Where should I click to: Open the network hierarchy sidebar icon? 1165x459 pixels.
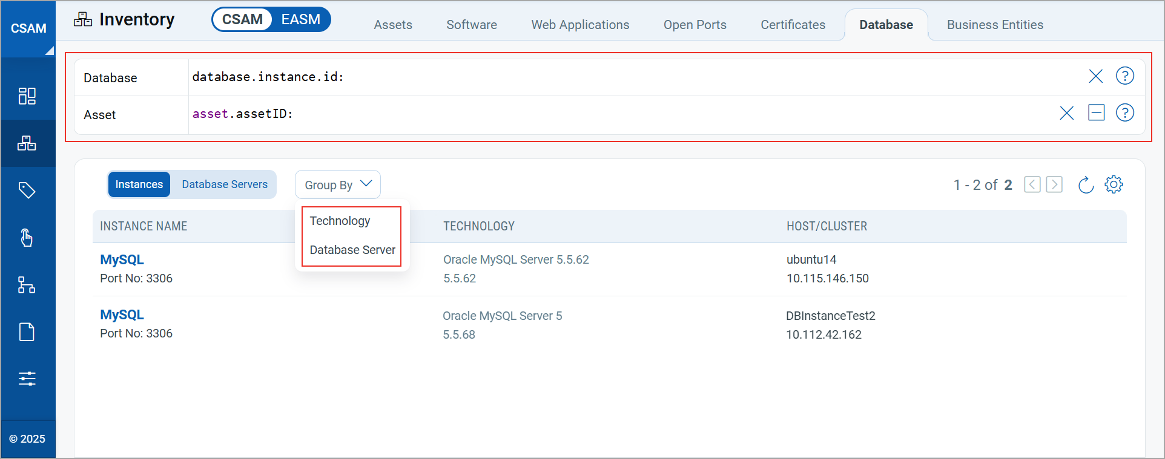tap(27, 285)
